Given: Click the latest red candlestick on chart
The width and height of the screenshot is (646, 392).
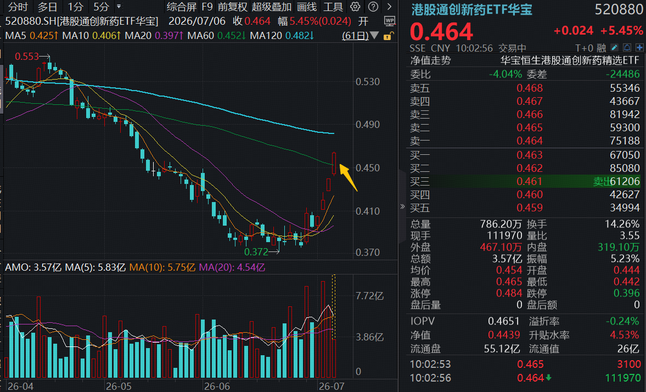Looking at the screenshot, I should click(x=334, y=163).
